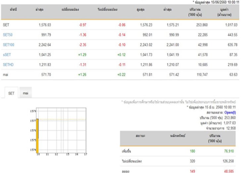Select SETHD last value 1,211.83

pyautogui.click(x=45, y=65)
